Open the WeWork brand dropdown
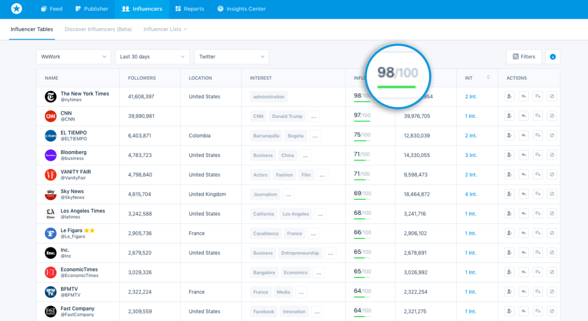Image resolution: width=588 pixels, height=321 pixels. pyautogui.click(x=73, y=56)
